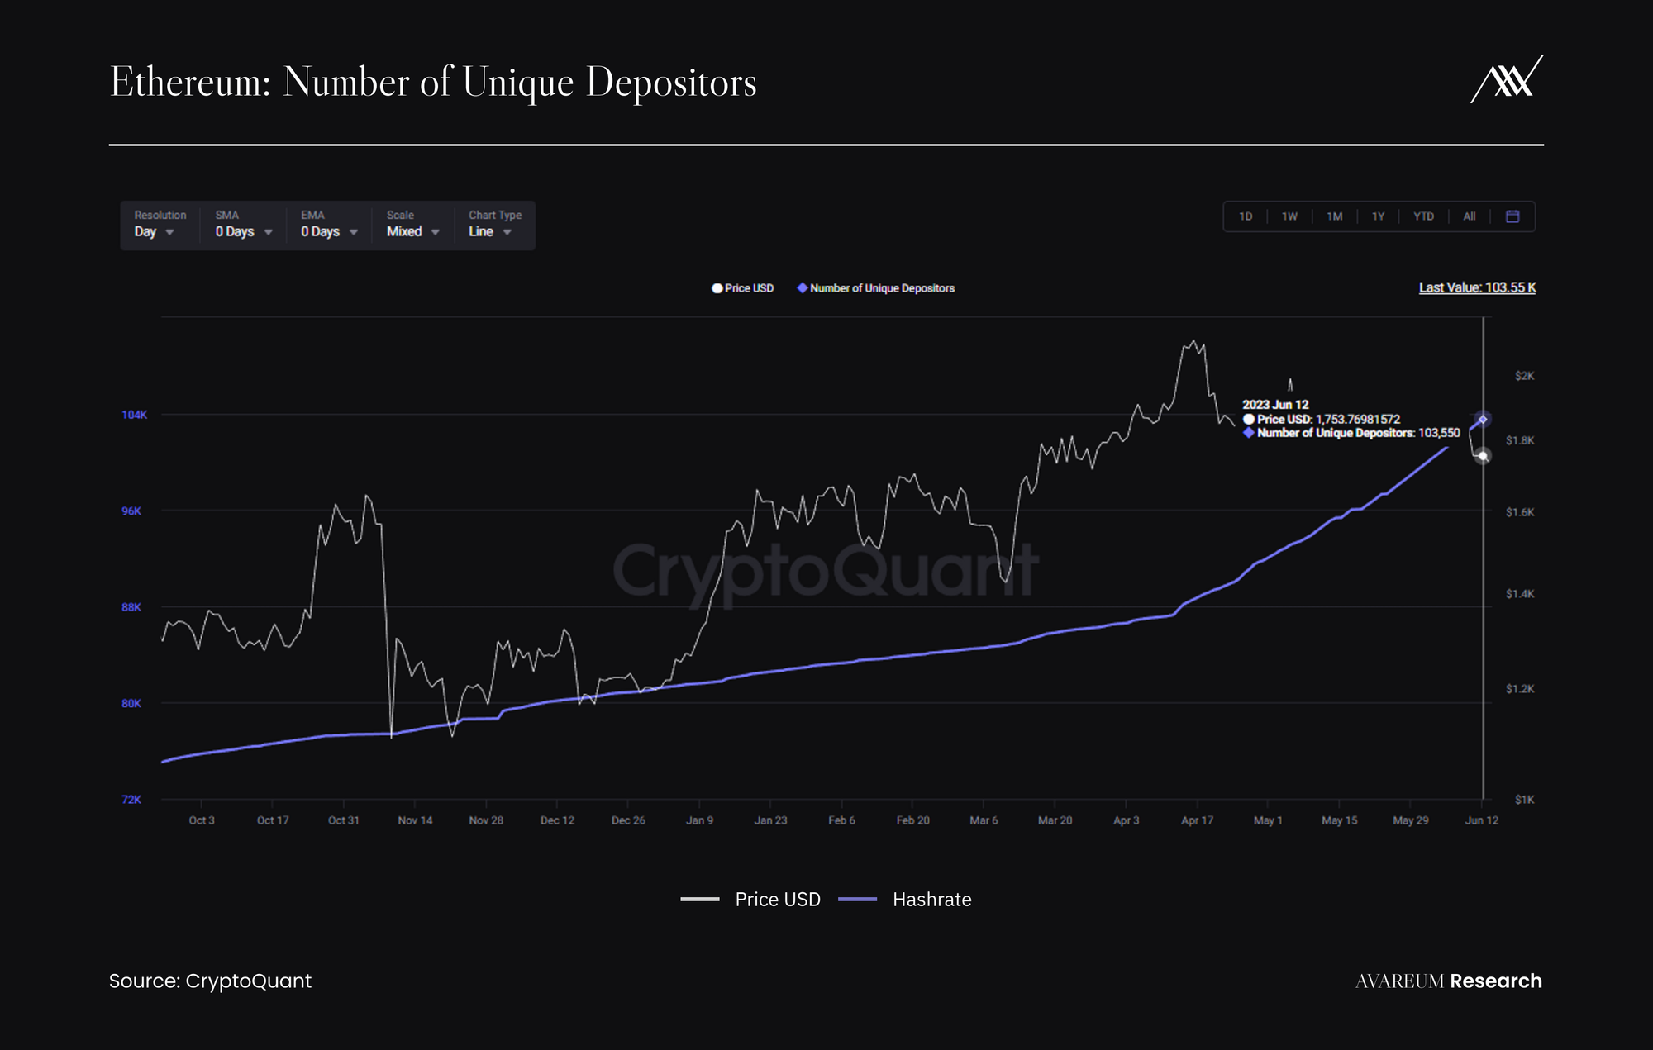Image resolution: width=1653 pixels, height=1050 pixels.
Task: Open the EMA 0 Days dropdown
Action: point(328,232)
